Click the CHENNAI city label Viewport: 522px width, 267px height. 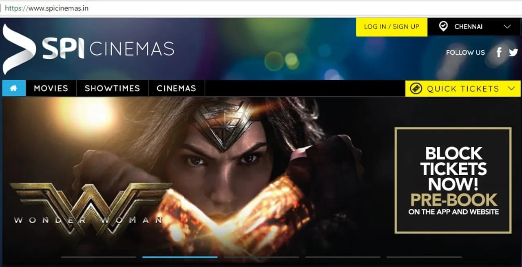469,26
